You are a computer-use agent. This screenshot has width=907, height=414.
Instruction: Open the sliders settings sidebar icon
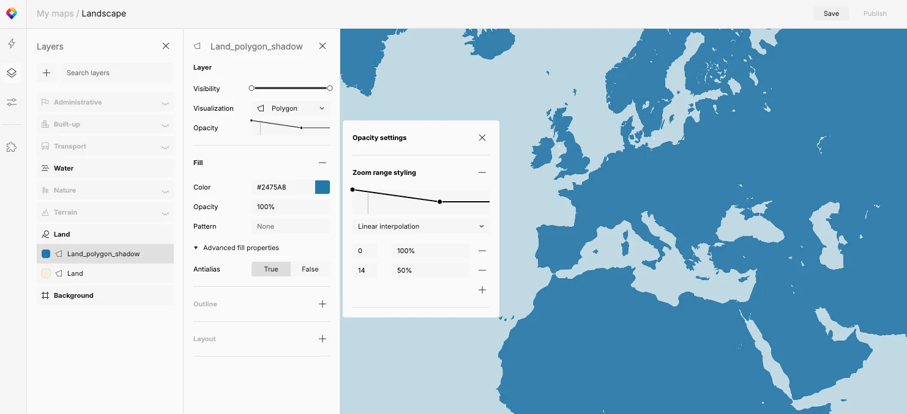[x=12, y=102]
